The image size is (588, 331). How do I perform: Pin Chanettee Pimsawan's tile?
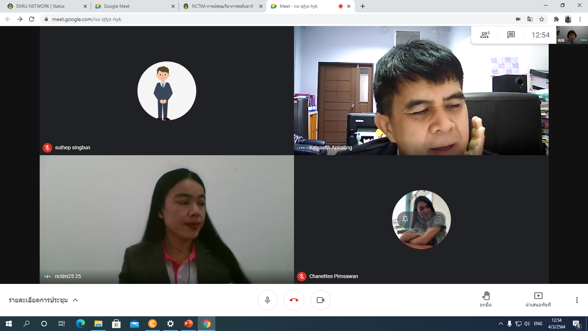[x=405, y=220]
